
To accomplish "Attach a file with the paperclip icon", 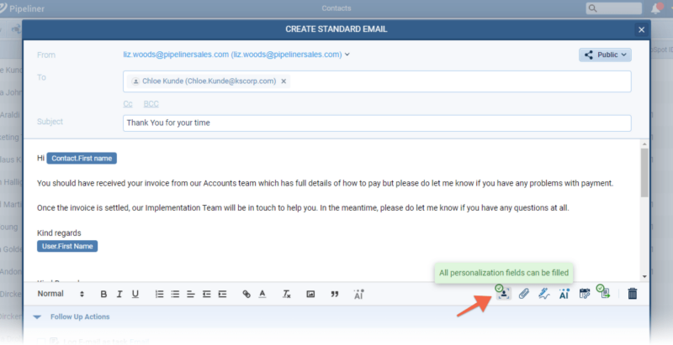I will click(523, 294).
